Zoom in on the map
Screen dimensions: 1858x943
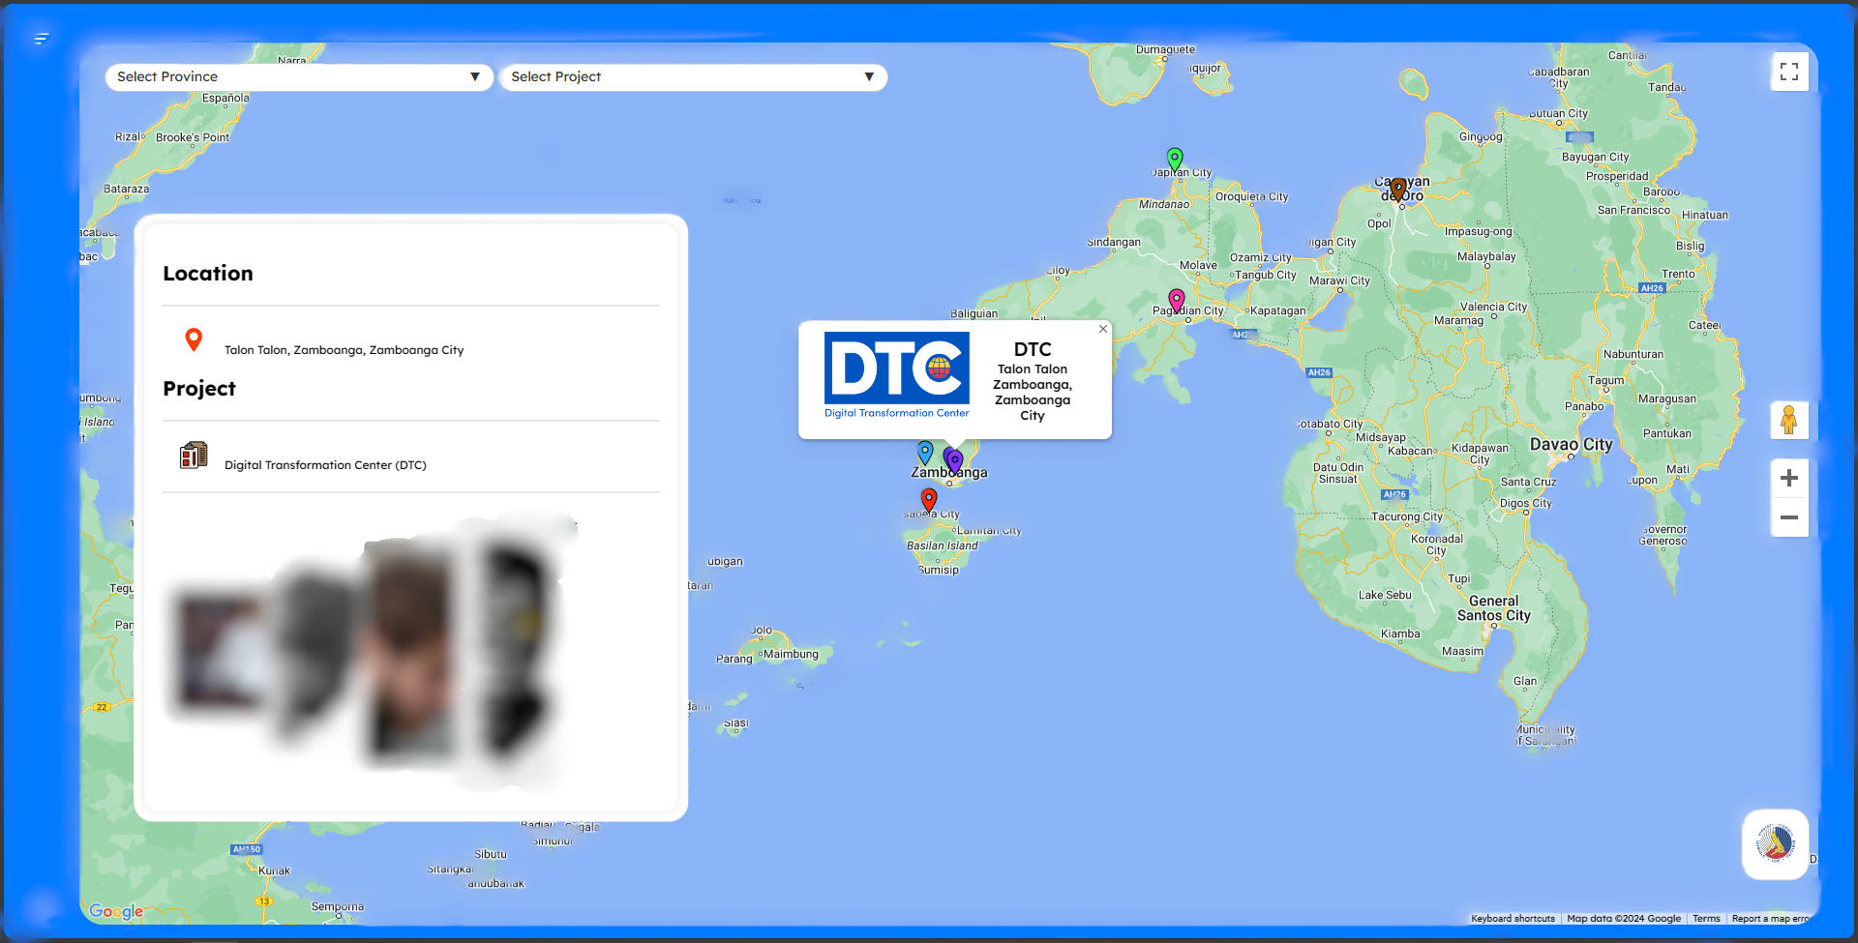coord(1789,478)
